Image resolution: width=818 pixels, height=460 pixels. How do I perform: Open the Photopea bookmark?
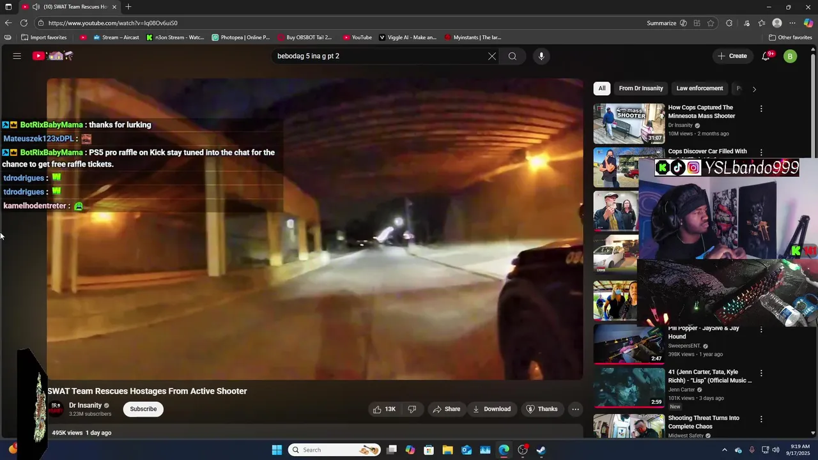coord(241,37)
